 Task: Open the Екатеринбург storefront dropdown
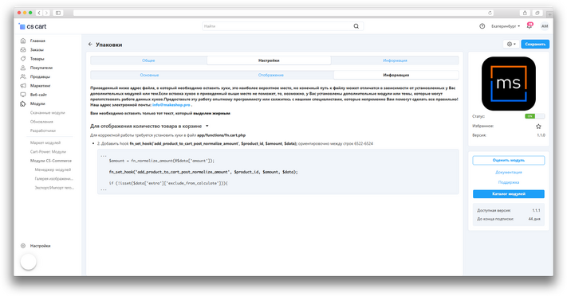click(x=505, y=26)
